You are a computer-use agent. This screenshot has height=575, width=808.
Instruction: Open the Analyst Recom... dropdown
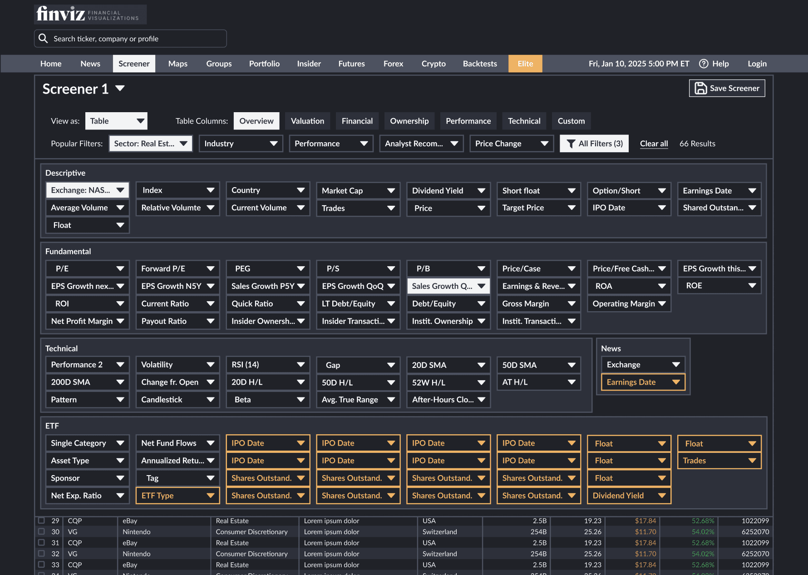tap(422, 144)
